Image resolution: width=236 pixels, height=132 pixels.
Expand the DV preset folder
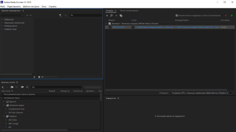(x=6, y=127)
